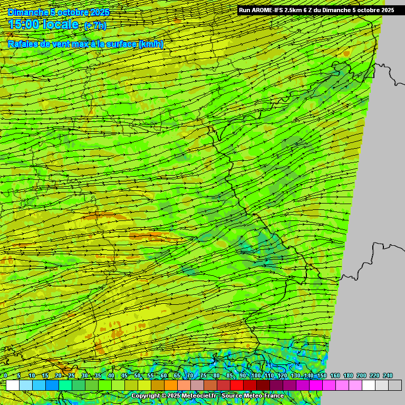Screen dimensions: 405x405
Task: Click the (+ 7h) forecast offset label
Action: 95,26
